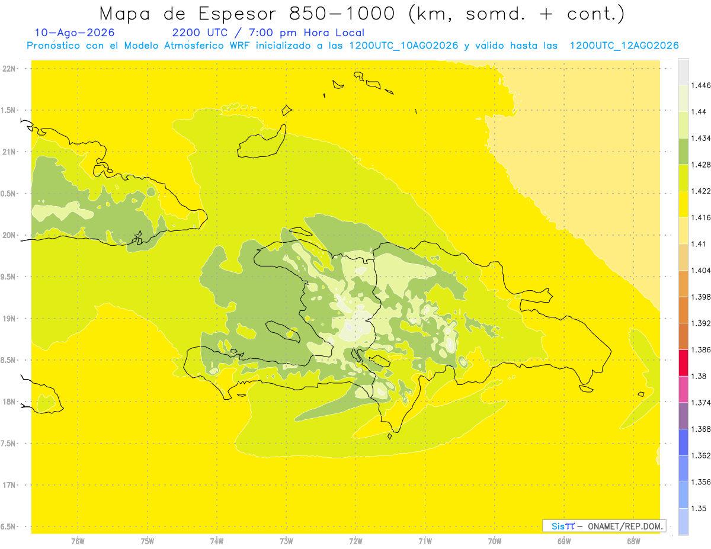Select the 74W longitude label
Viewport: 711px width, 549px height.
[x=217, y=541]
